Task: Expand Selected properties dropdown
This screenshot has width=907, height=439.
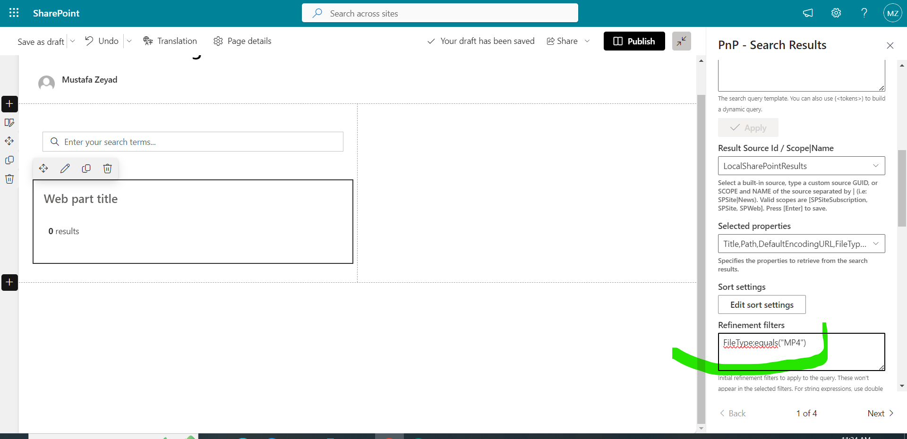Action: point(801,244)
